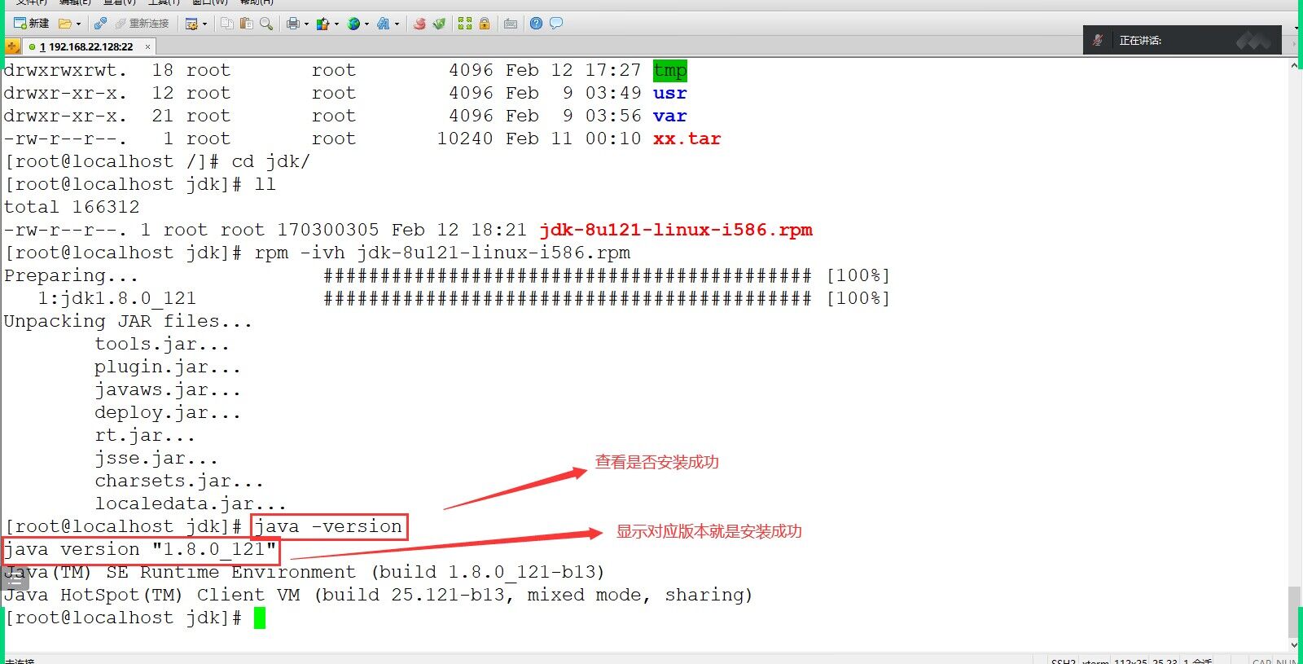Click the 'plugin.jar...' line
The width and height of the screenshot is (1303, 664).
click(x=168, y=367)
